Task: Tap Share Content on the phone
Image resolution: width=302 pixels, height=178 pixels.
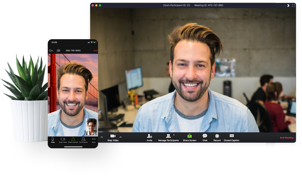Action: [73, 139]
